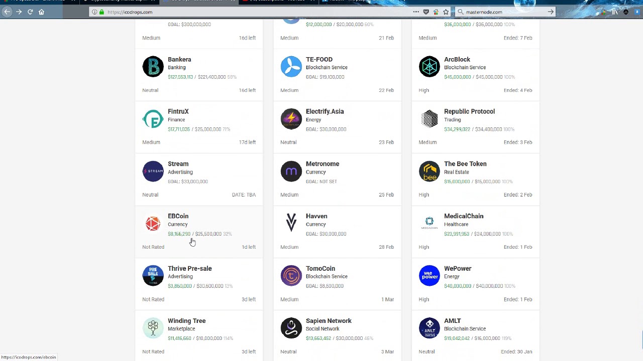Open the Electrify.Asia lightning logo
Viewport: 643px width, 361px height.
(x=291, y=119)
